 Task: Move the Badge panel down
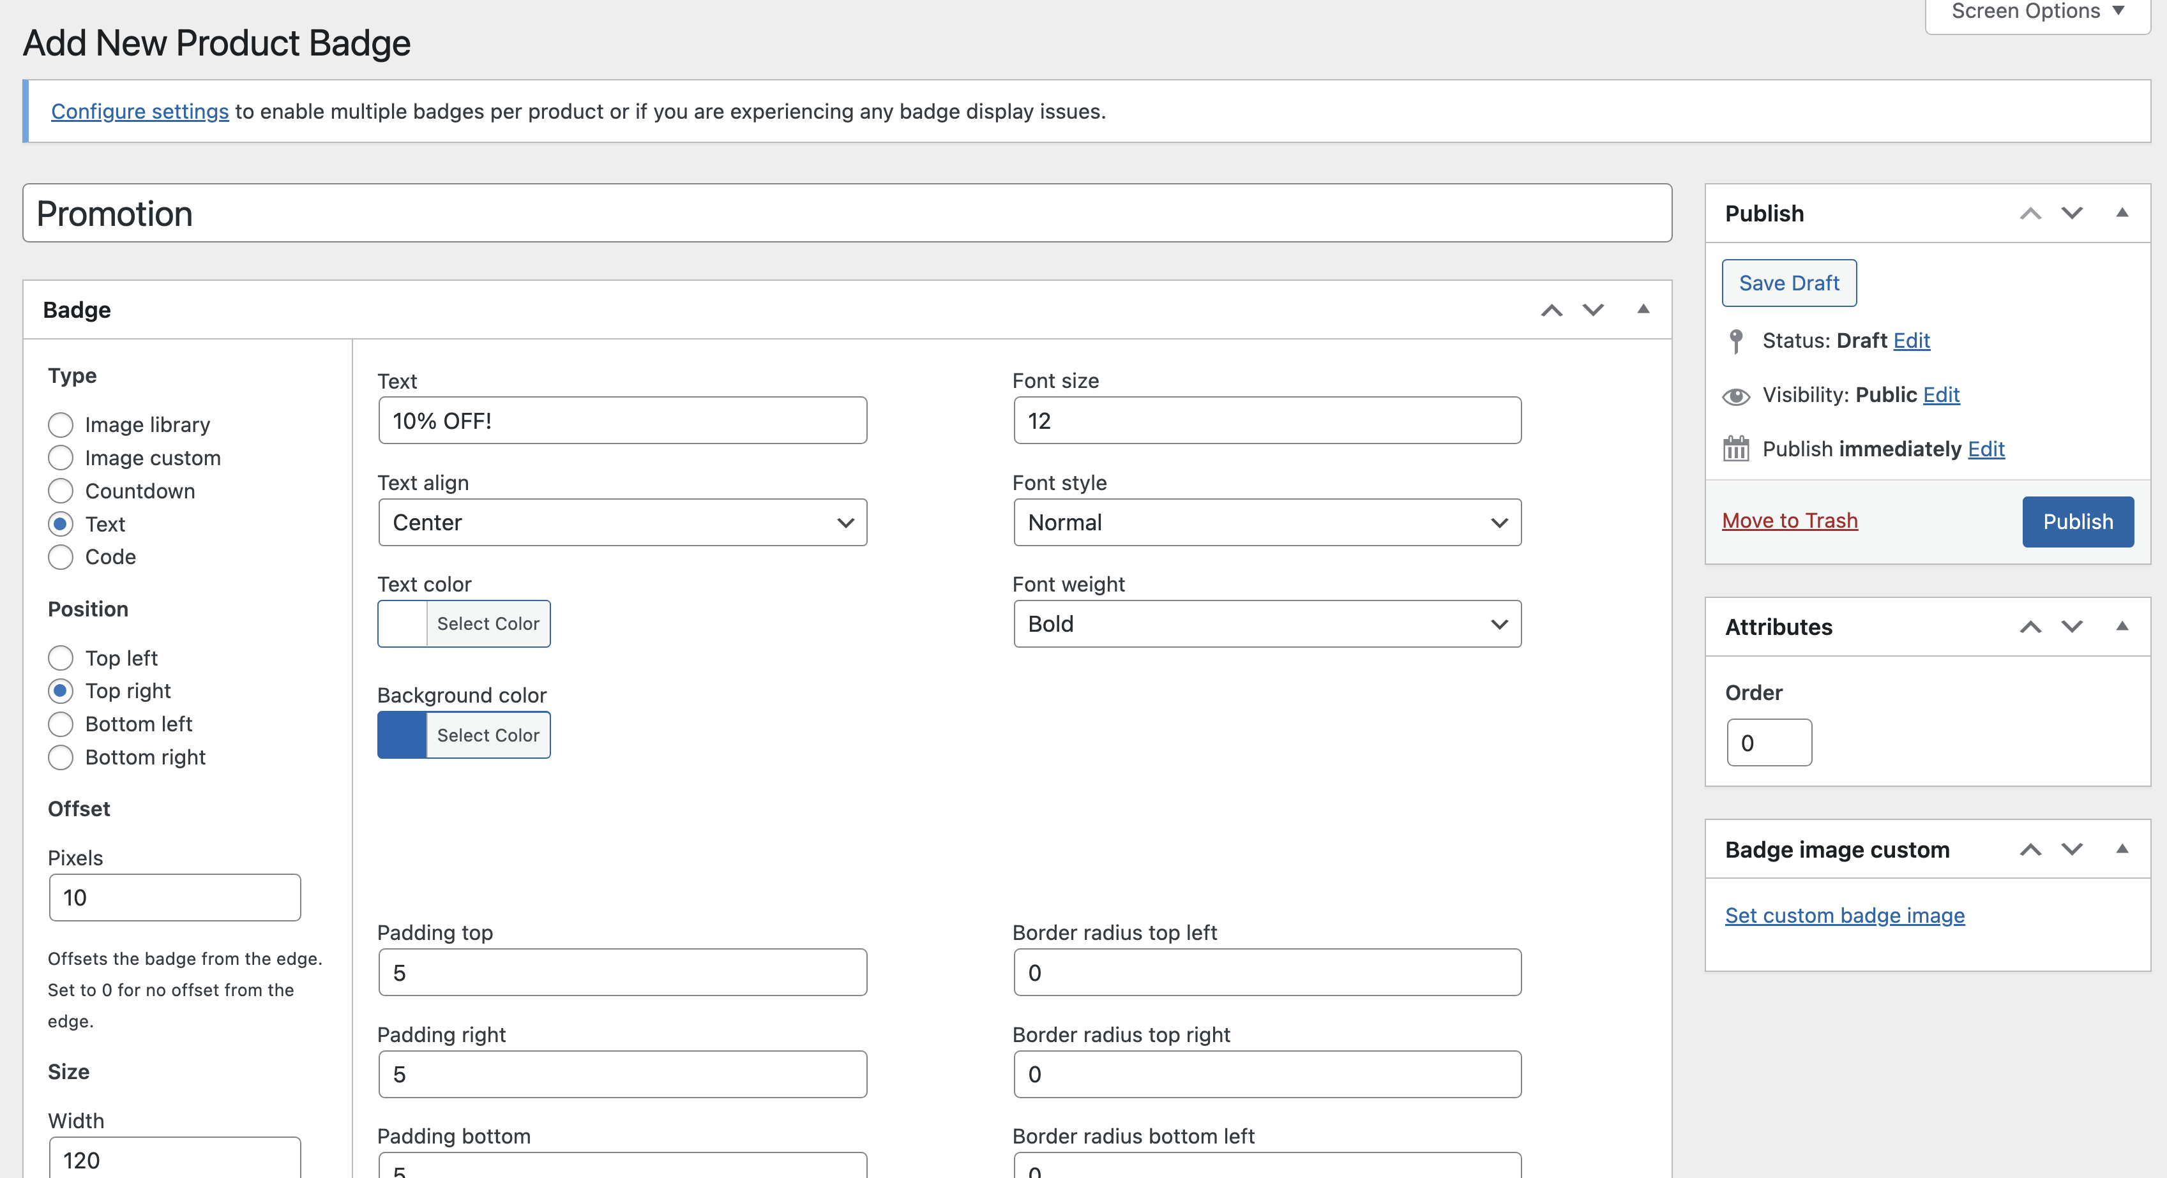pyautogui.click(x=1593, y=309)
